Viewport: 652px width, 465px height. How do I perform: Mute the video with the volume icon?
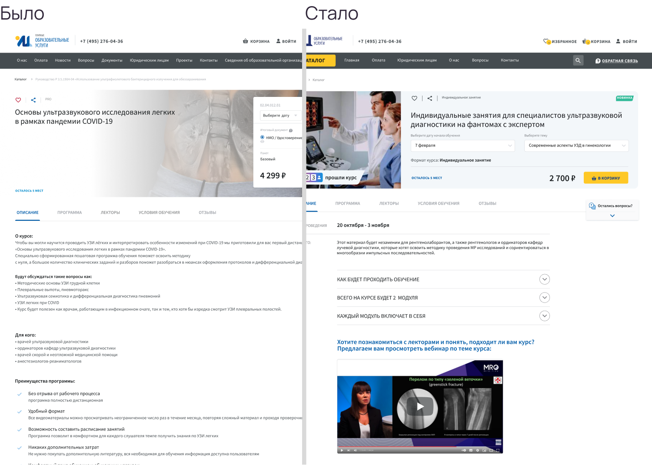click(355, 450)
